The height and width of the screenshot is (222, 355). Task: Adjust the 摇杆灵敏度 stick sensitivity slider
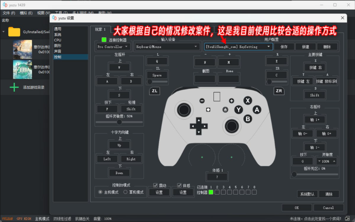(x=120, y=121)
